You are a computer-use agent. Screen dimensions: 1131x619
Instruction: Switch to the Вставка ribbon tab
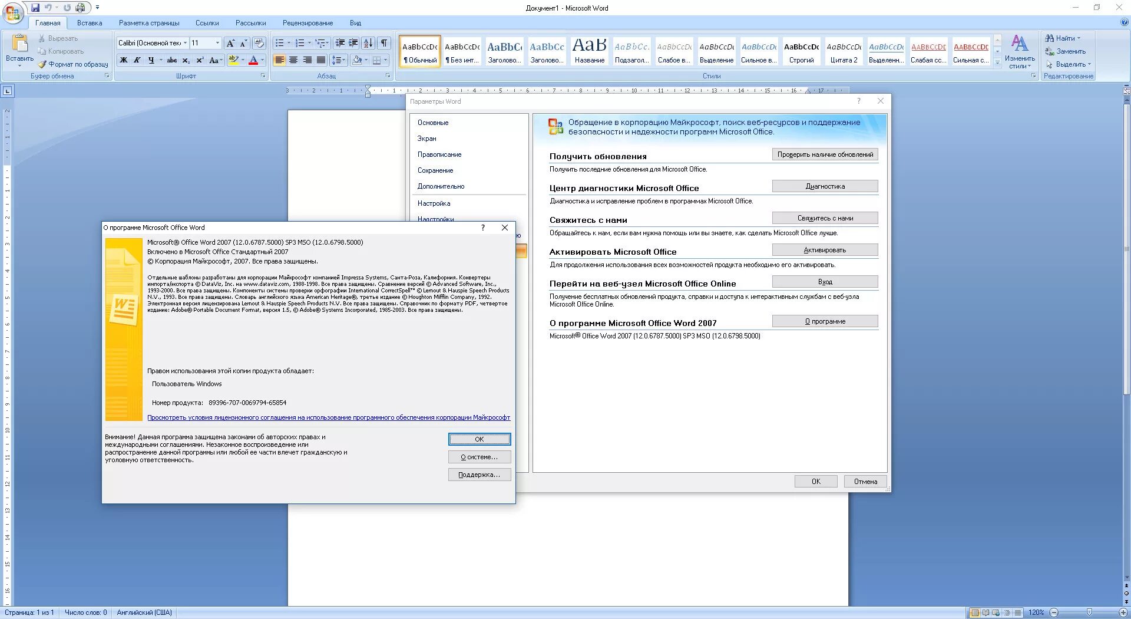(89, 23)
